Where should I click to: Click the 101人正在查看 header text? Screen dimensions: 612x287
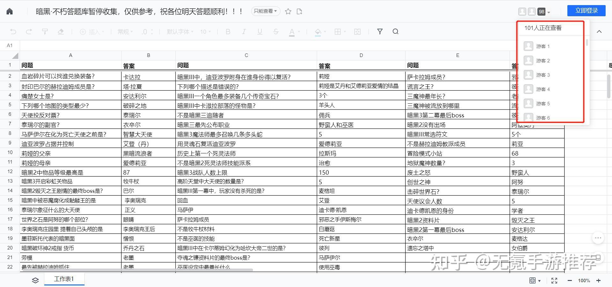tap(543, 28)
